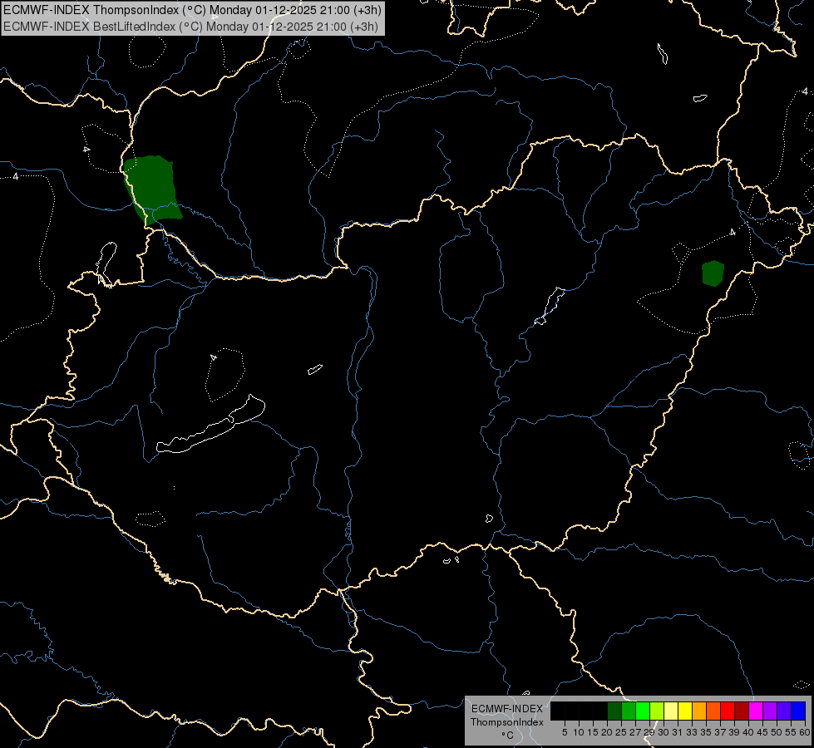814x748 pixels.
Task: Click the legend tick label 27
Action: click(635, 732)
